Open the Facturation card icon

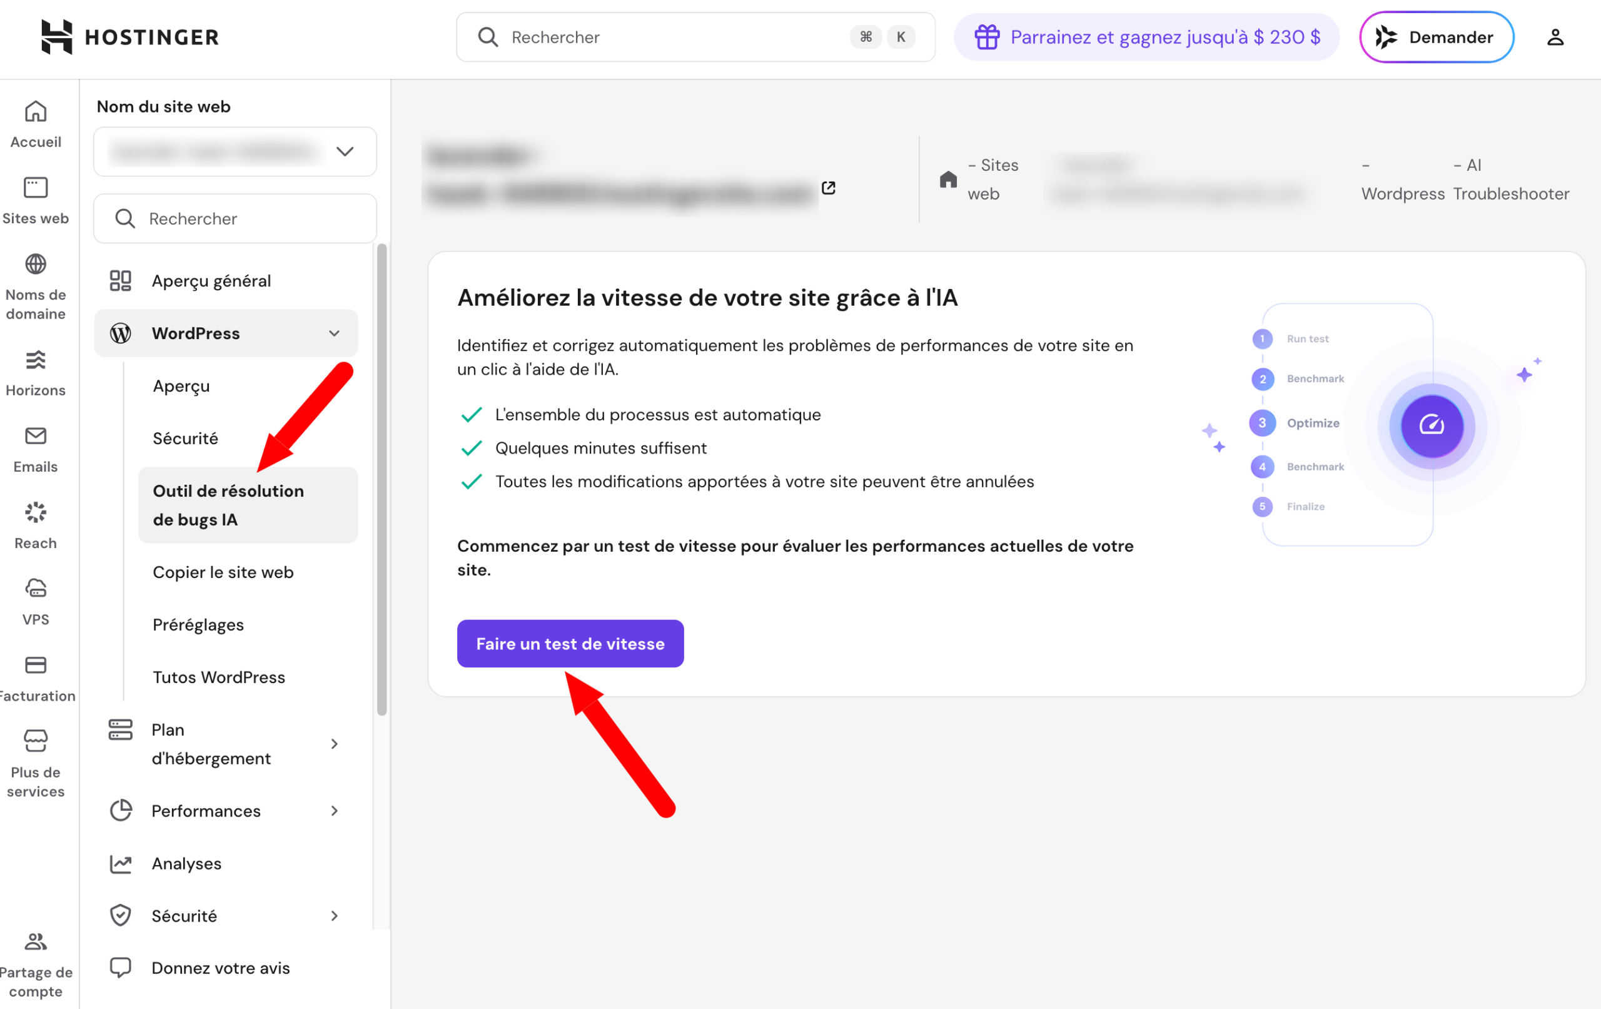[36, 665]
